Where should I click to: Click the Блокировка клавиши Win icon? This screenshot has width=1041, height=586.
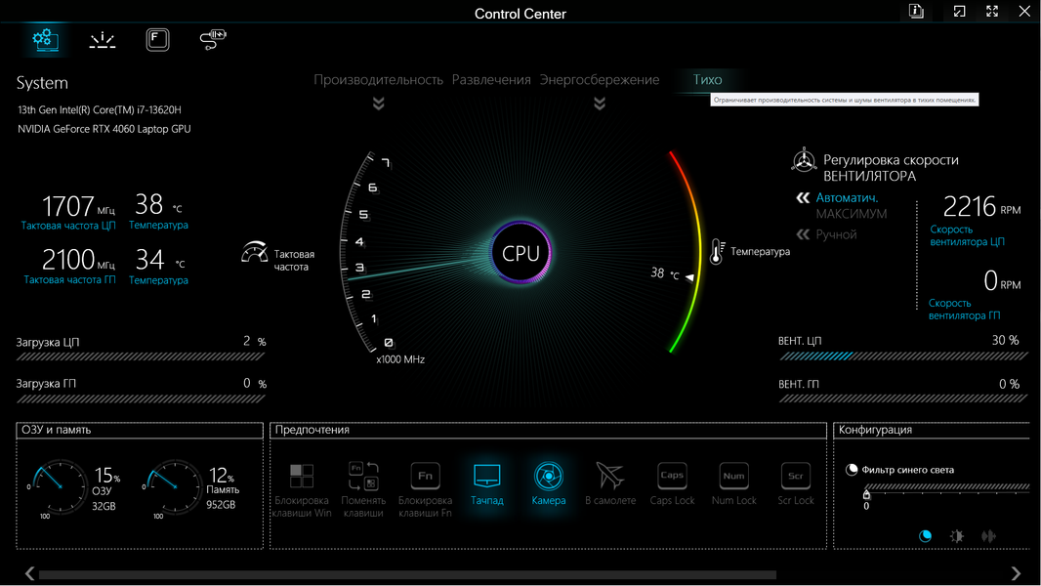pos(302,476)
